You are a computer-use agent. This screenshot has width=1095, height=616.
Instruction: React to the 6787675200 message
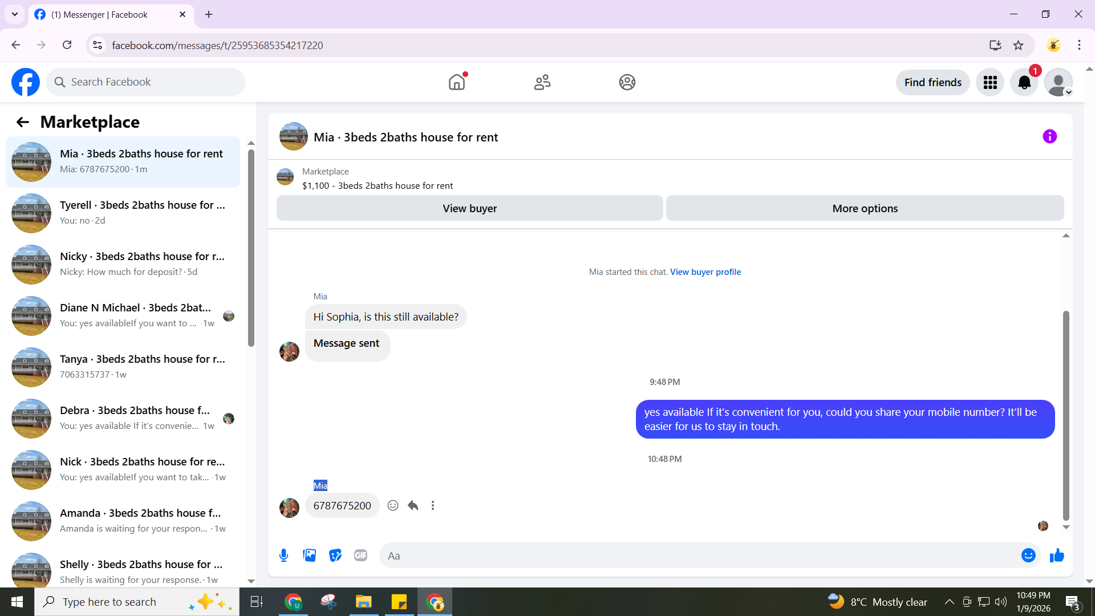(393, 506)
